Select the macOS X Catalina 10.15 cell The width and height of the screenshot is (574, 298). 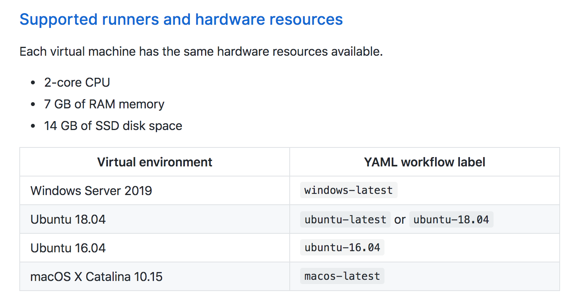pos(155,276)
